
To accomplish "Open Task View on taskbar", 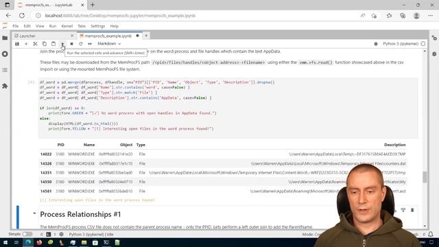I will click(x=16, y=242).
